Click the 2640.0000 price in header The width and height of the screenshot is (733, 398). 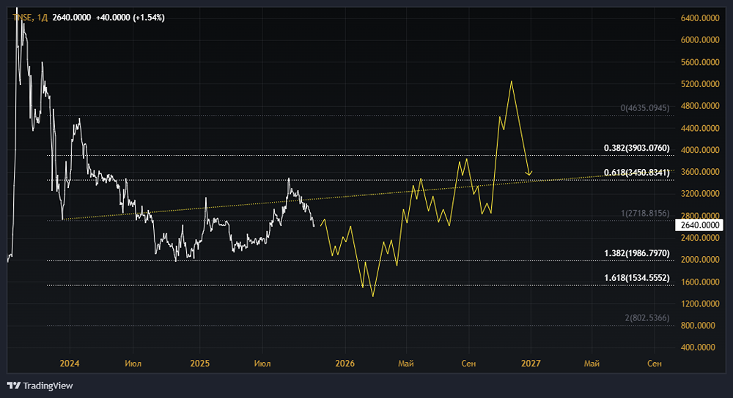coord(72,18)
